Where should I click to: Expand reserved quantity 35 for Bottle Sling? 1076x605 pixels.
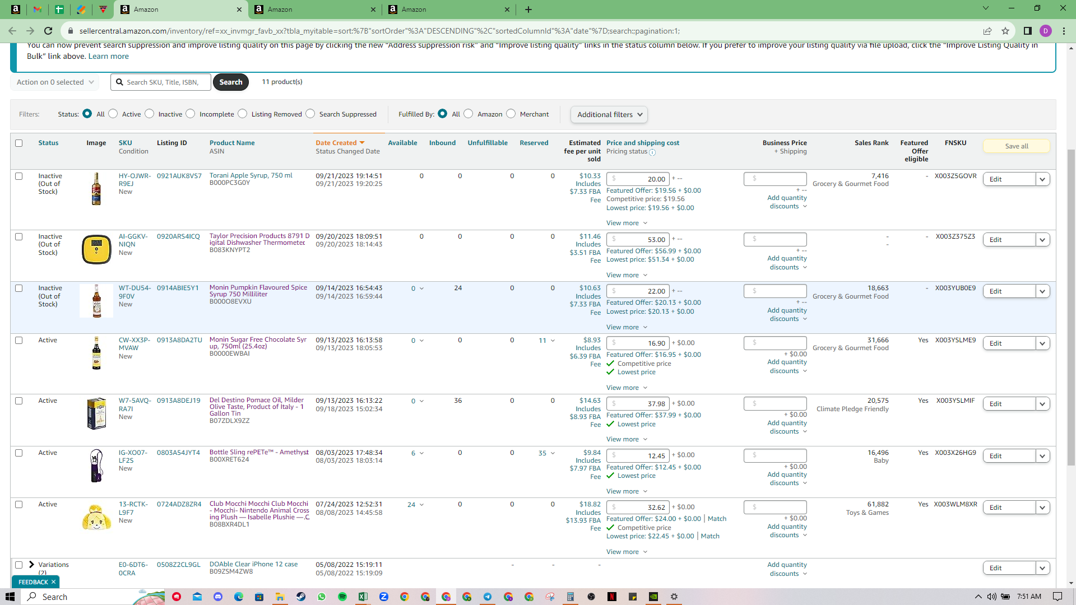[x=546, y=453]
